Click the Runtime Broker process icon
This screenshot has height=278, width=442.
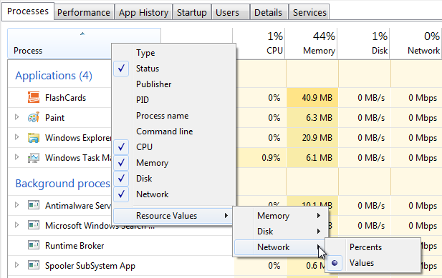tap(34, 245)
